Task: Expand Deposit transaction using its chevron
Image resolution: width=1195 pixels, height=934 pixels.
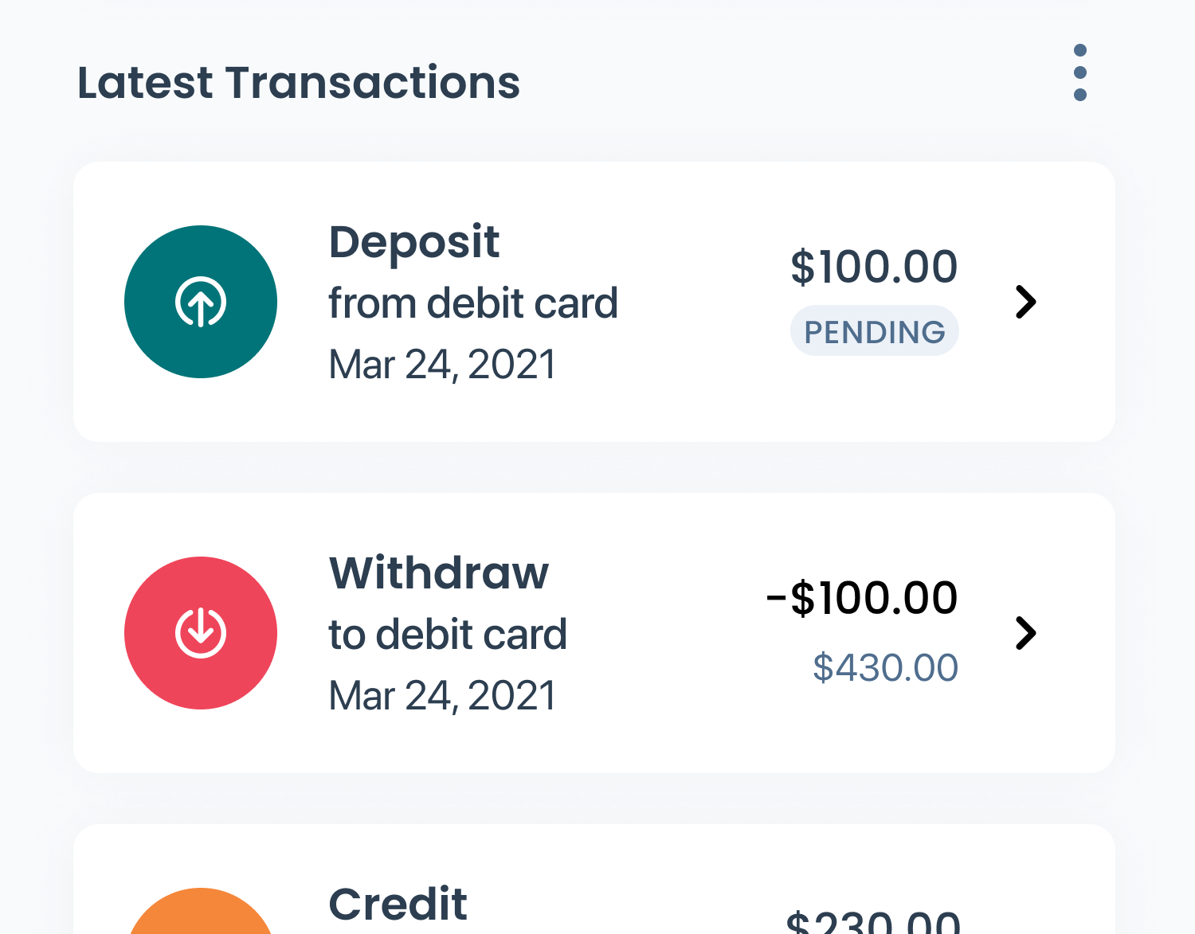Action: point(1026,302)
